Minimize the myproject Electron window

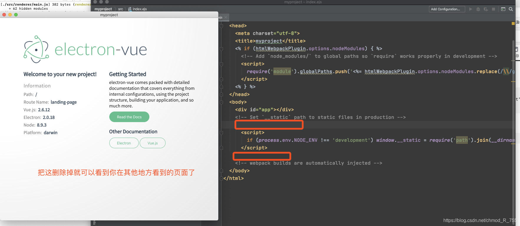pyautogui.click(x=10, y=15)
